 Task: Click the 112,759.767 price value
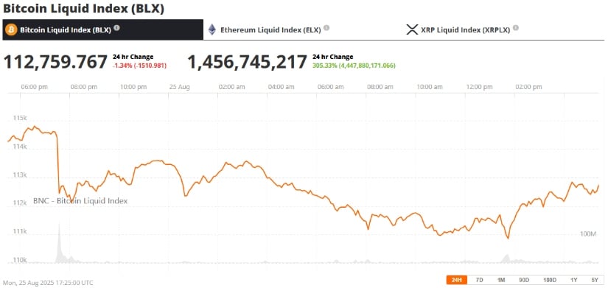point(55,62)
